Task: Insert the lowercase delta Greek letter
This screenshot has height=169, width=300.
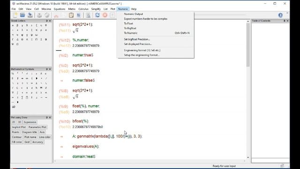Action: pos(27,25)
